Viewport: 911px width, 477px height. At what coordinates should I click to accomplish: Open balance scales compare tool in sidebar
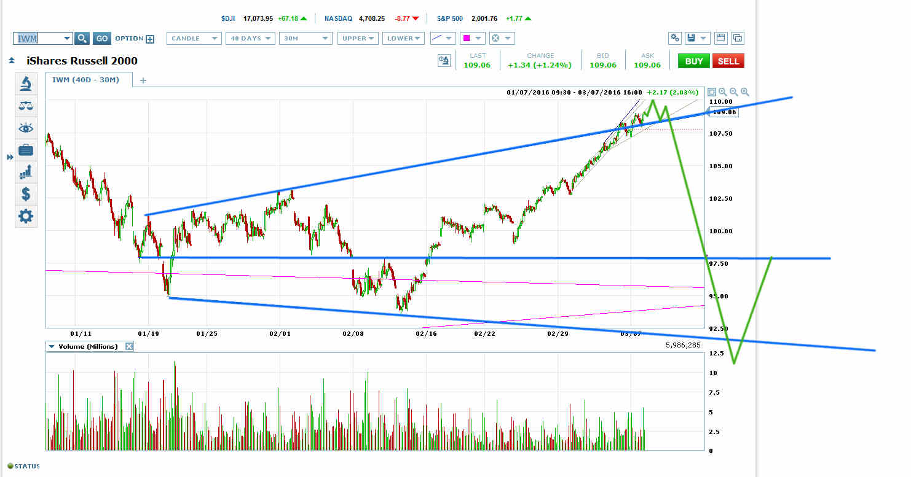click(x=26, y=106)
